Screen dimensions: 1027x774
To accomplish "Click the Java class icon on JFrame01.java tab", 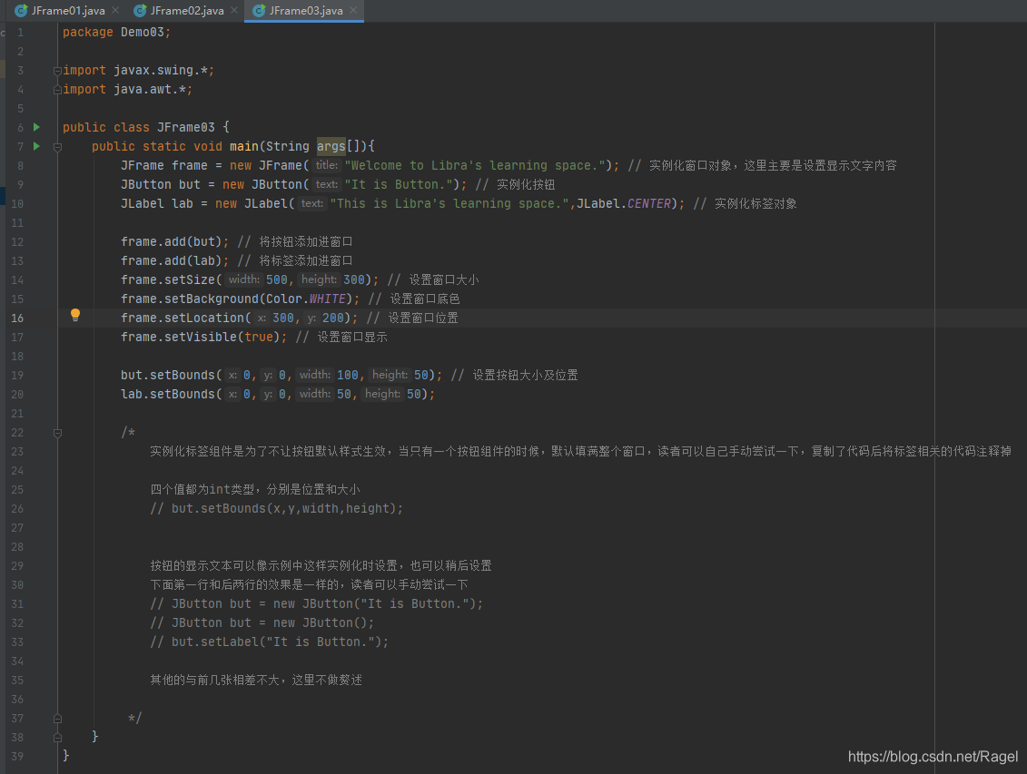I will point(20,11).
